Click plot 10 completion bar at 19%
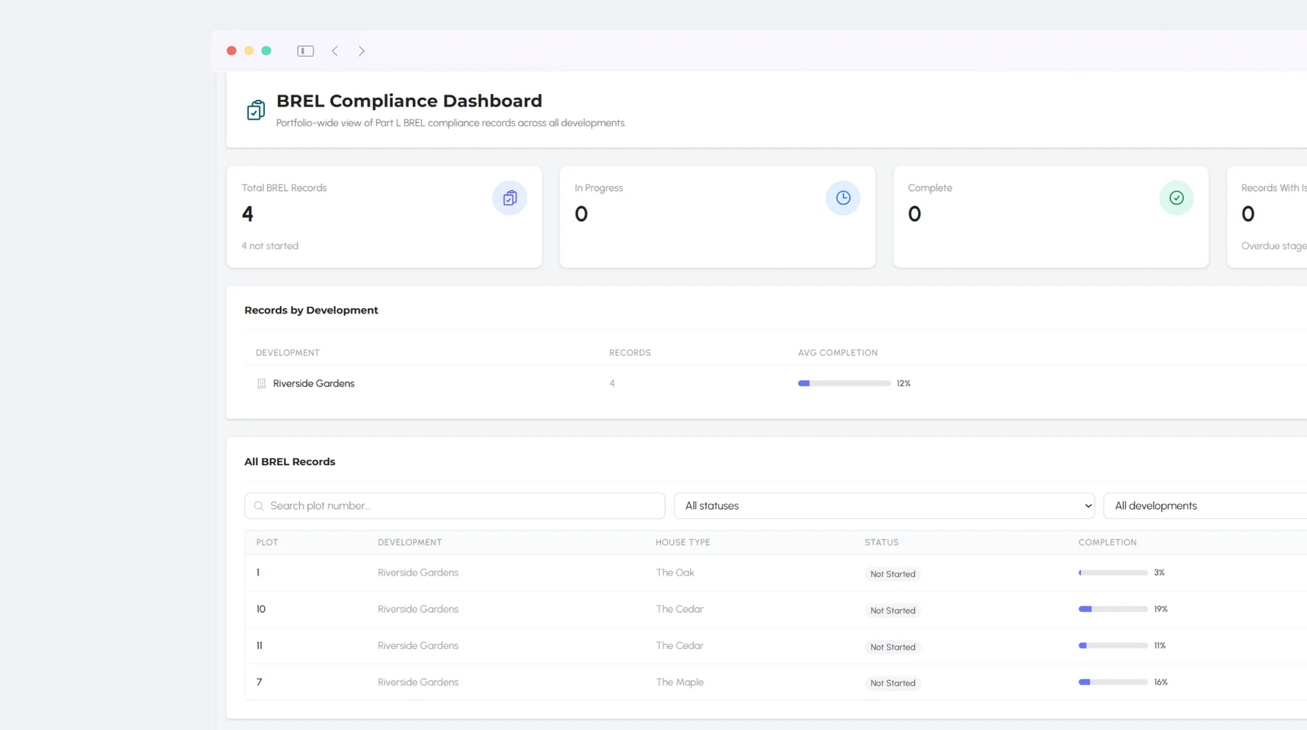 pos(1113,610)
